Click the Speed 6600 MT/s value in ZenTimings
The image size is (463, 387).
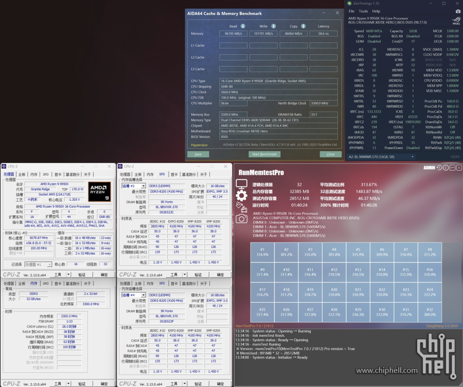coord(374,31)
